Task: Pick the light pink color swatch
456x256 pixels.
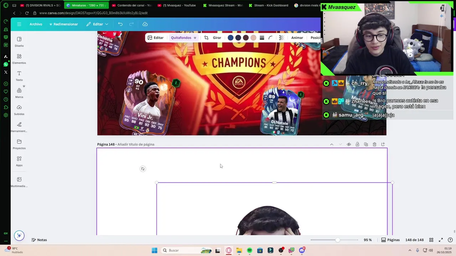Action: tap(253, 38)
